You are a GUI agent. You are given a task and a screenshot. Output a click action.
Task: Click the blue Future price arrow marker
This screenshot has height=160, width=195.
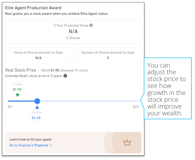pyautogui.click(x=37, y=107)
